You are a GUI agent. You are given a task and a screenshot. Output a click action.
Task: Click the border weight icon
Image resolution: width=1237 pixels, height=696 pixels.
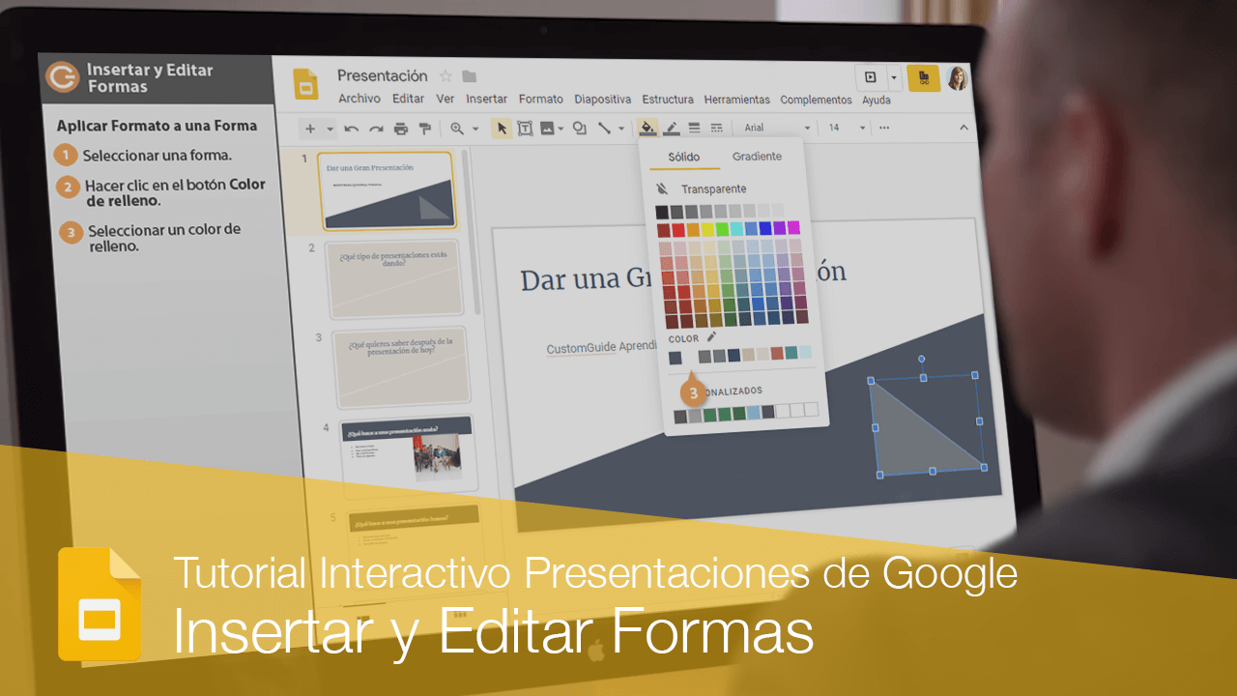[x=694, y=128]
